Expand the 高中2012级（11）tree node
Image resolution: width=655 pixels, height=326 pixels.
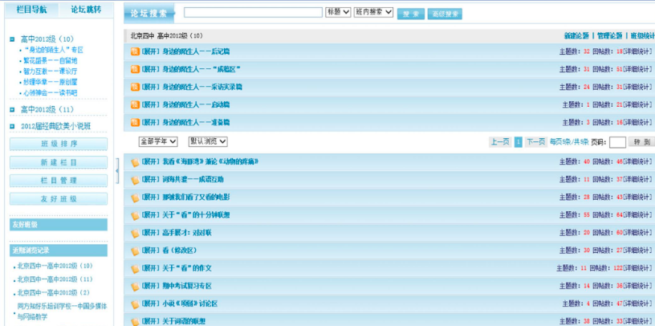(x=12, y=110)
